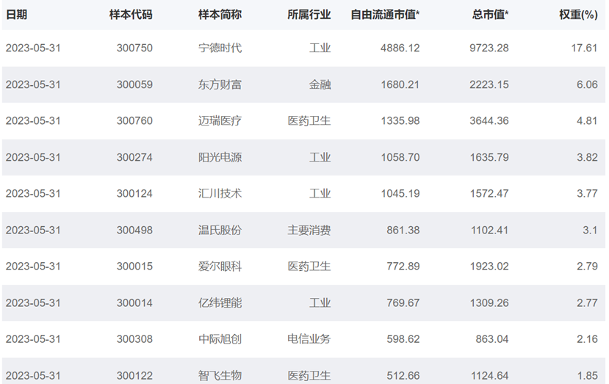Select stock code 300308
The width and height of the screenshot is (609, 384).
click(134, 339)
